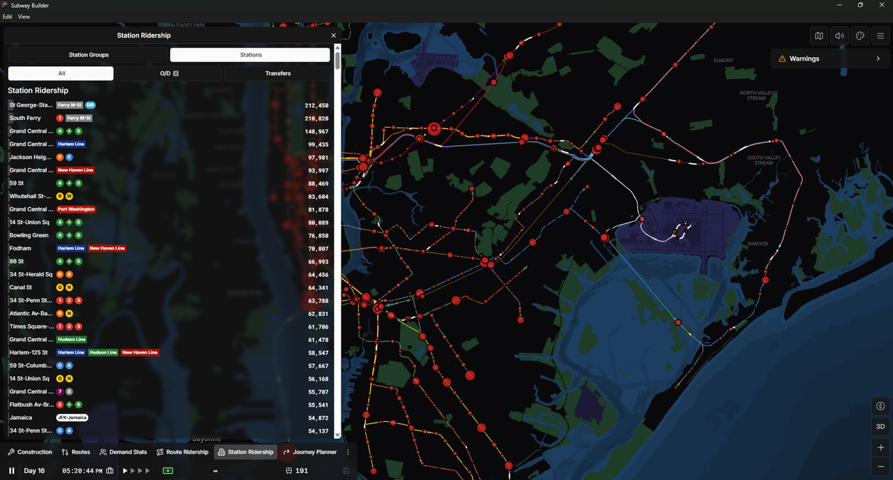Select the fastest speed arrow
The height and width of the screenshot is (480, 893).
tap(148, 471)
